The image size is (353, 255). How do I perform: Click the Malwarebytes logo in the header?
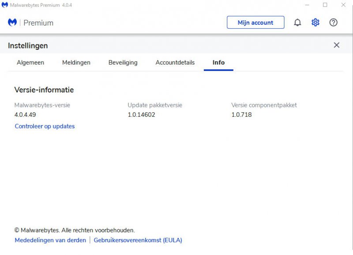pyautogui.click(x=12, y=22)
